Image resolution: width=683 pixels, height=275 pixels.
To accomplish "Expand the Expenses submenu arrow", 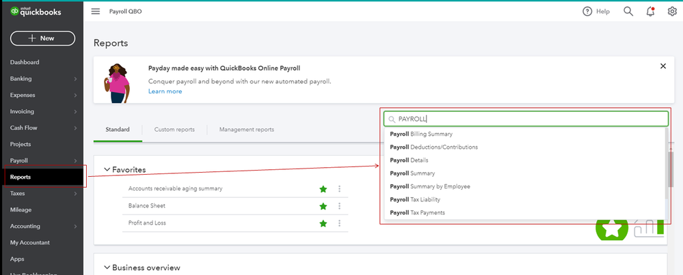I will [x=75, y=95].
